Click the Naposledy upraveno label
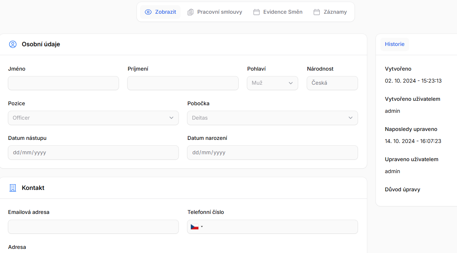The width and height of the screenshot is (457, 253). (411, 129)
